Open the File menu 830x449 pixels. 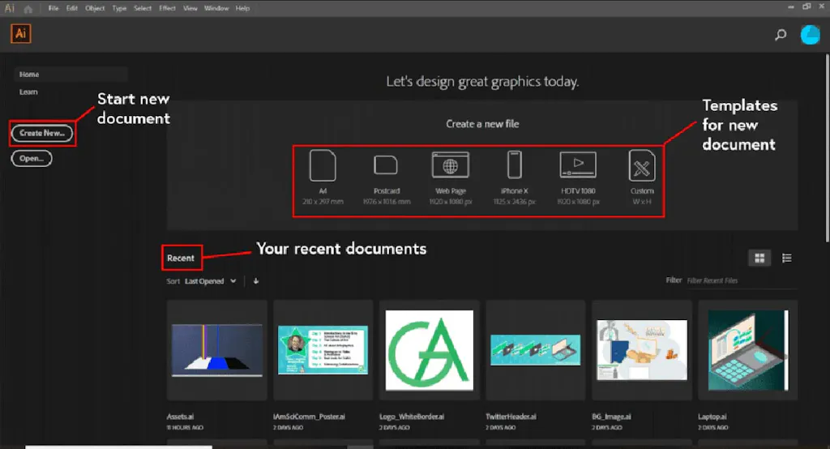tap(53, 8)
